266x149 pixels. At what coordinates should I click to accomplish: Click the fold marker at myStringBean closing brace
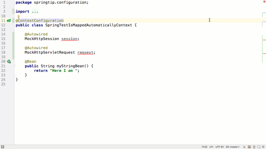[14, 75]
